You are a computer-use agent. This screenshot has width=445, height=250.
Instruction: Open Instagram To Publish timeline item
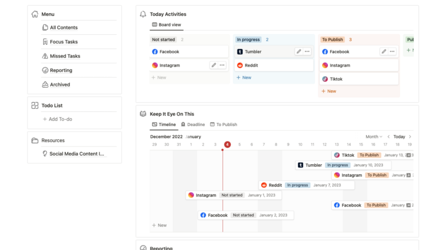(x=372, y=175)
